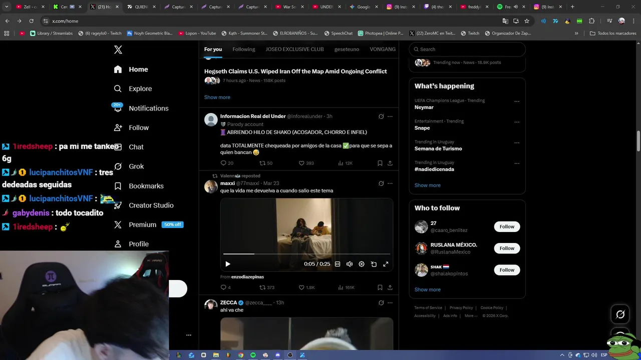The height and width of the screenshot is (360, 641).
Task: Play the maxxi video
Action: click(227, 264)
